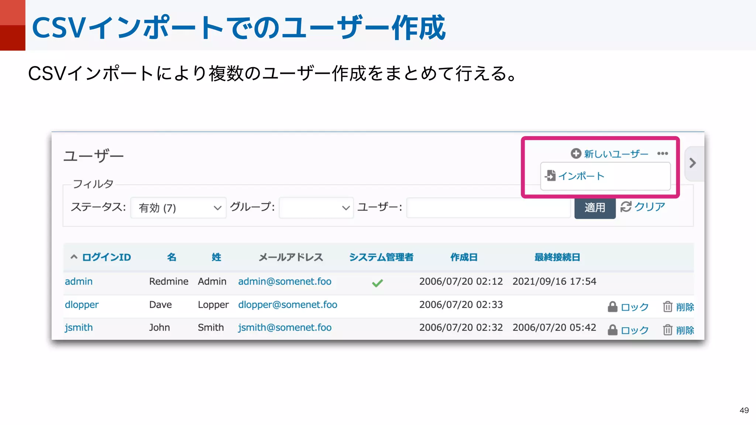Open the jsmith user link

[79, 328]
